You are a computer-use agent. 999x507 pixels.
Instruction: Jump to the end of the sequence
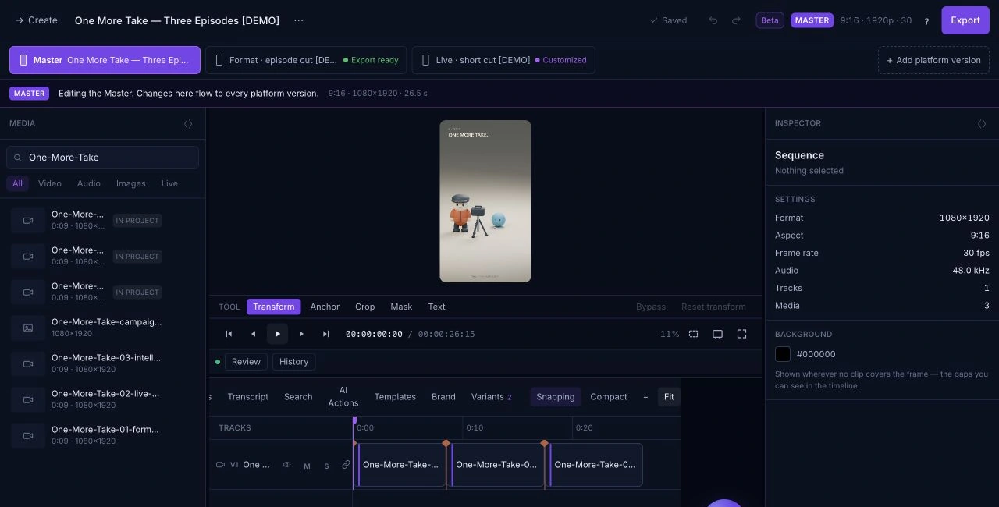point(325,334)
